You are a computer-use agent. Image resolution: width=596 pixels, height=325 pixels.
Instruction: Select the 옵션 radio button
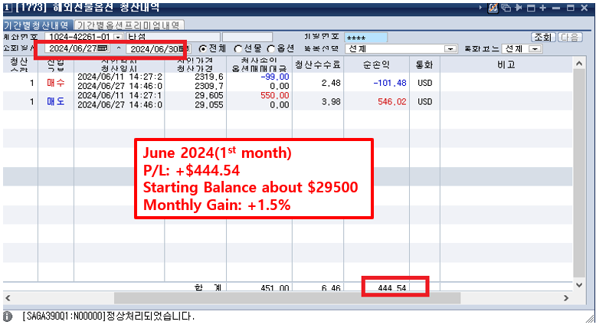tap(271, 48)
